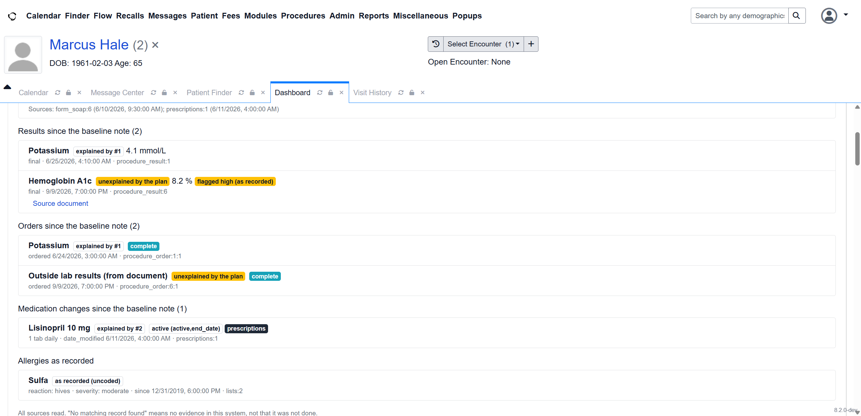Click the scrollbar down arrow
The height and width of the screenshot is (416, 861).
[x=857, y=412]
